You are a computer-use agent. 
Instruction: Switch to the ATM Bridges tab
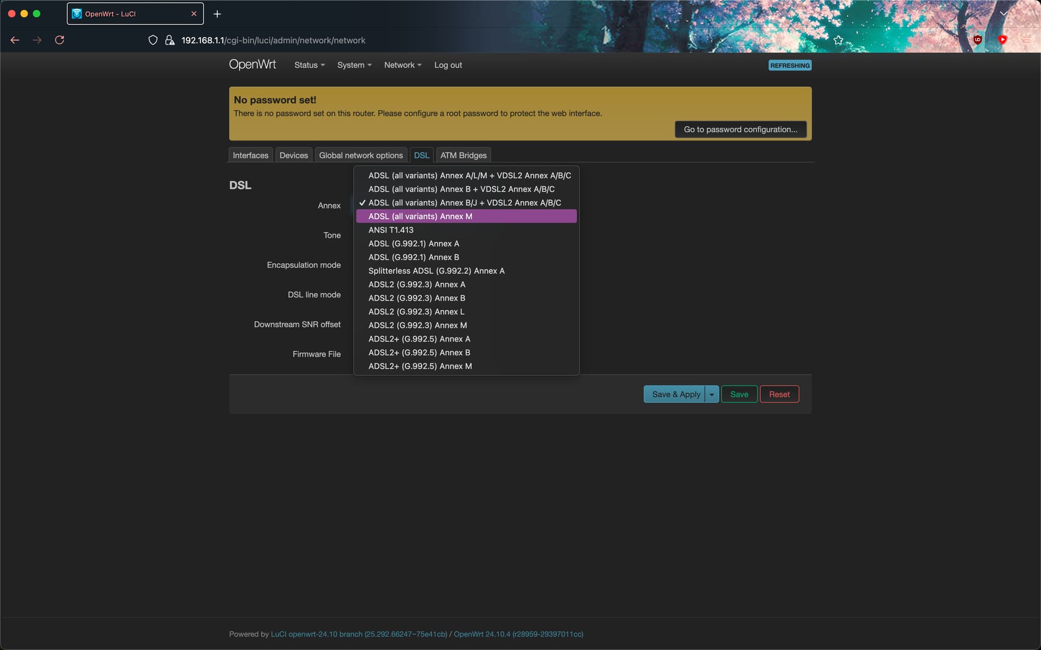tap(463, 155)
